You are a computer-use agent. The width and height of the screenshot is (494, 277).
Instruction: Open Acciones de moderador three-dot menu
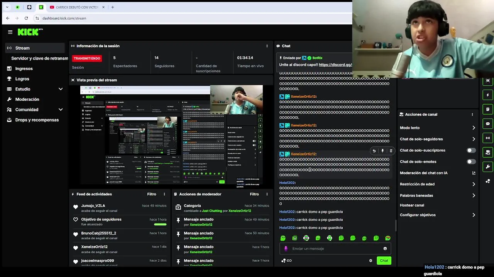[267, 194]
